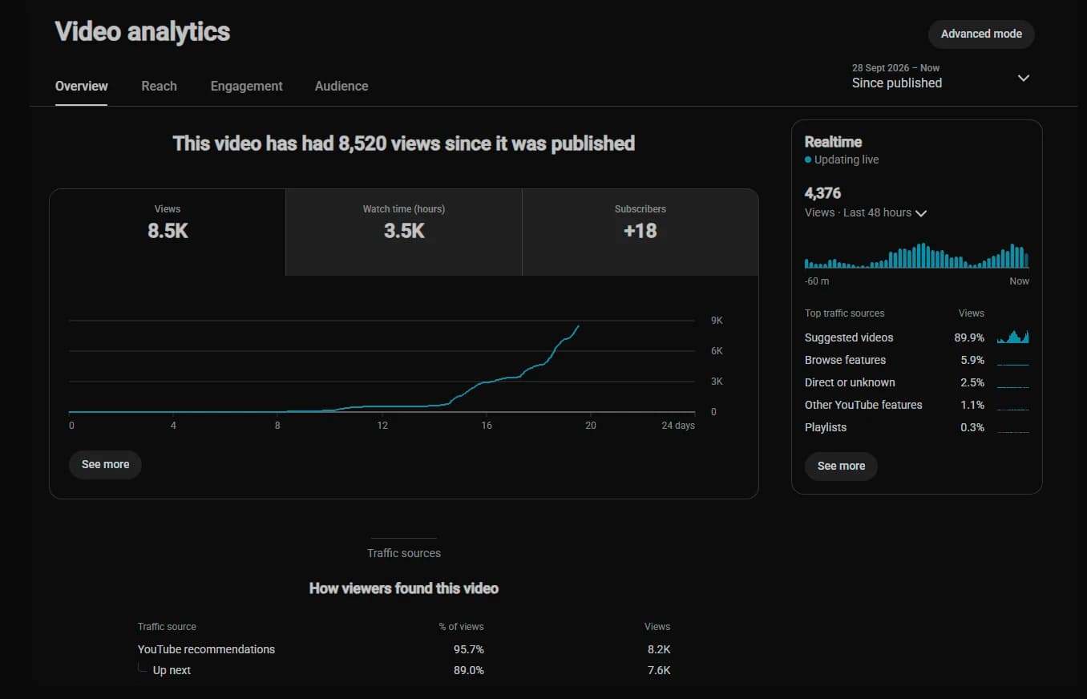Screen dimensions: 1087x699
Task: Click the Suggested videos sparkline chart
Action: [x=1013, y=337]
